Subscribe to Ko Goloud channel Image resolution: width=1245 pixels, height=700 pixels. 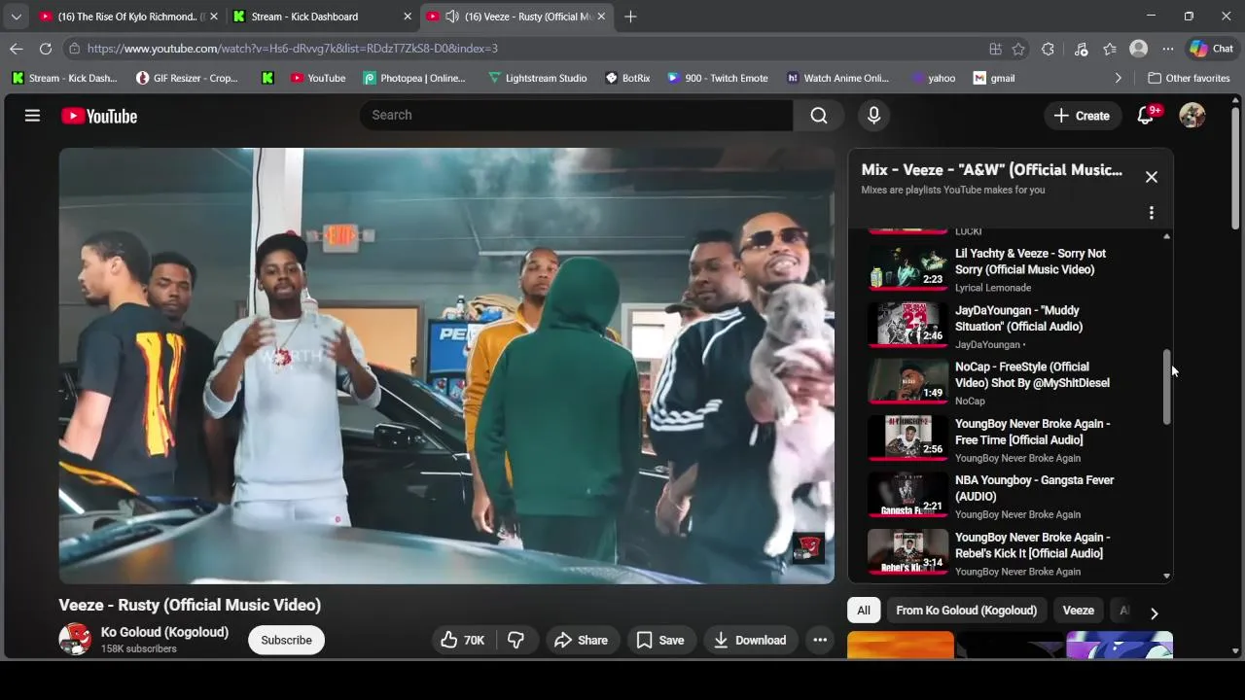coord(286,640)
